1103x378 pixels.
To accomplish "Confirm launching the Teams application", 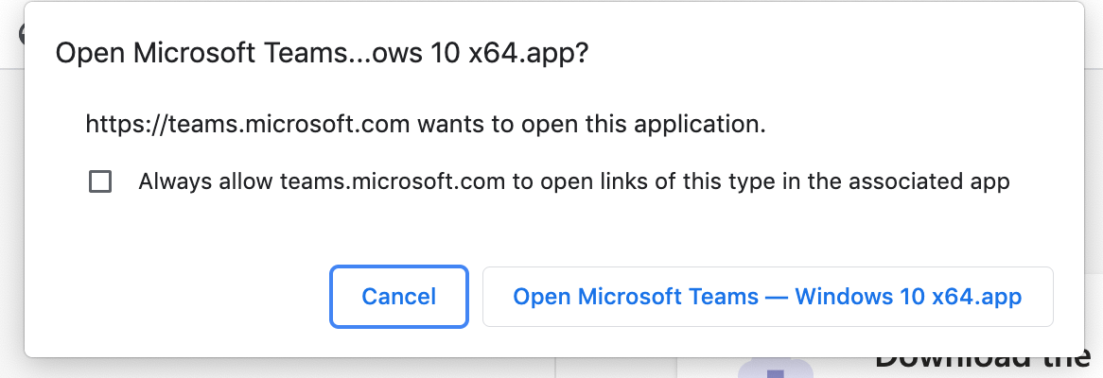I will 767,296.
